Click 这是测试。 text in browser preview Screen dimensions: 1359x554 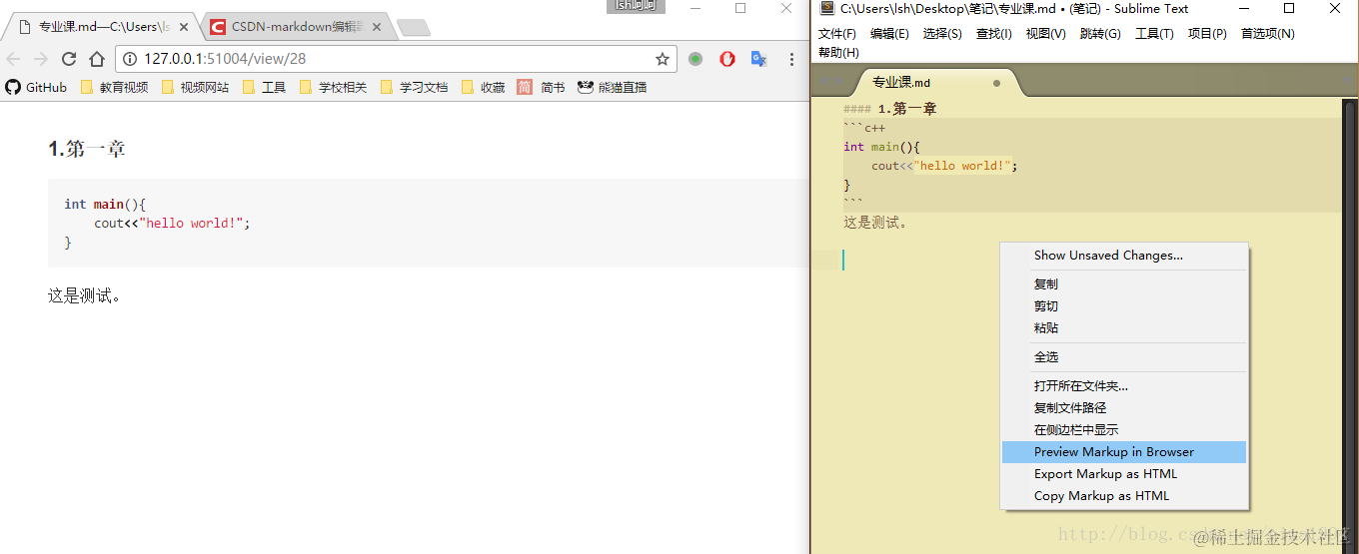pyautogui.click(x=85, y=296)
